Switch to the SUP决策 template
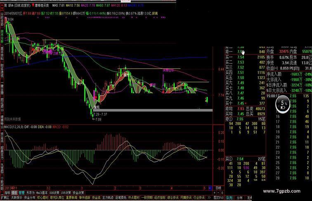Viewport: 312px width, 201px height. point(66,193)
